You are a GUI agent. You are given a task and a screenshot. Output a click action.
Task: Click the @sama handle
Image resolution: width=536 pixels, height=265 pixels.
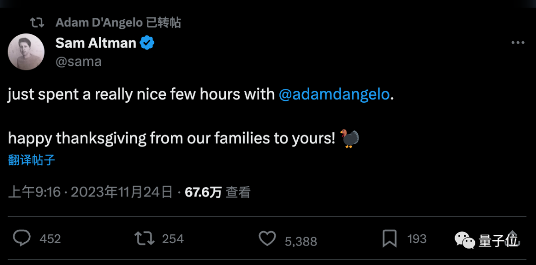click(x=78, y=62)
